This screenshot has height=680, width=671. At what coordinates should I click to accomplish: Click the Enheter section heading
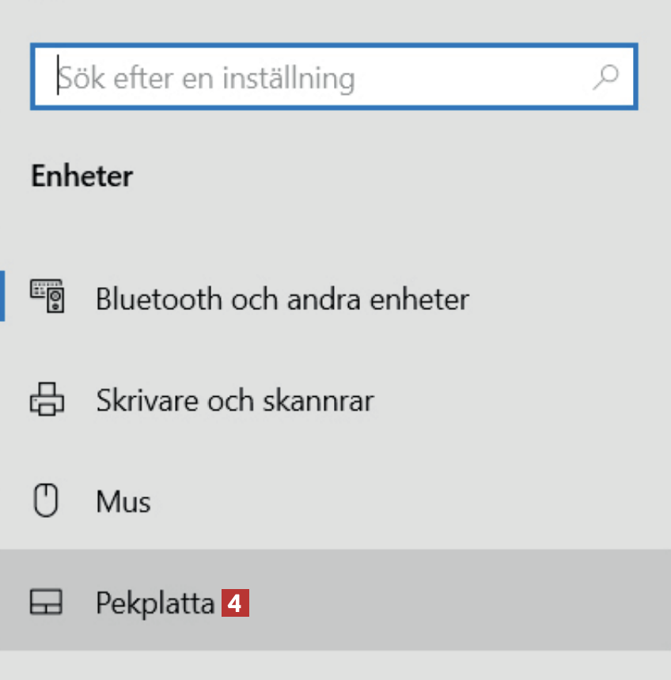coord(82,176)
